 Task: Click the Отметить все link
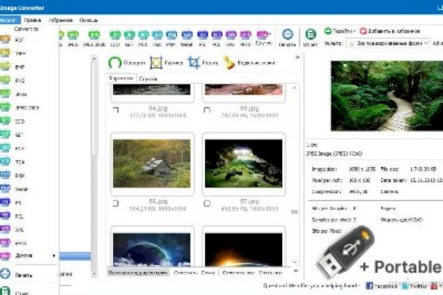[239, 273]
